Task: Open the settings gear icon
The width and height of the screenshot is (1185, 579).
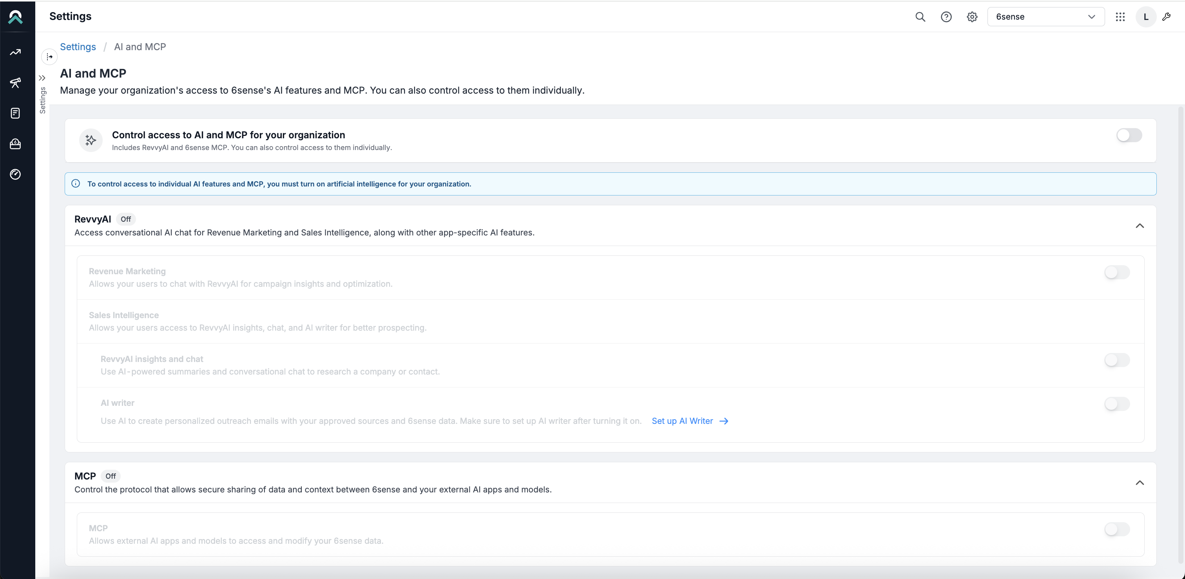Action: pyautogui.click(x=971, y=16)
